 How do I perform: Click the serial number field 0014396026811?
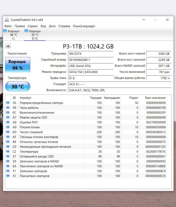(91, 60)
